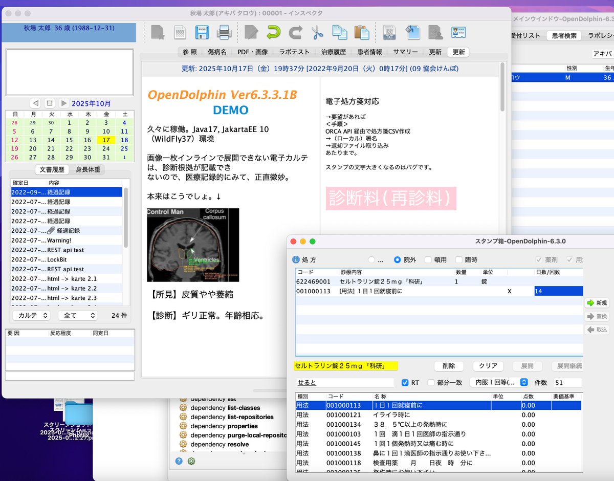The width and height of the screenshot is (614, 481).
Task: Click the 取込 button
Action: click(597, 330)
